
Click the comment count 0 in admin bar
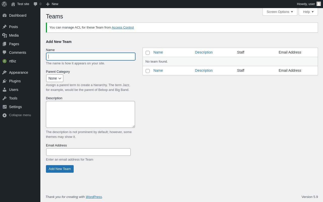coord(40,4)
